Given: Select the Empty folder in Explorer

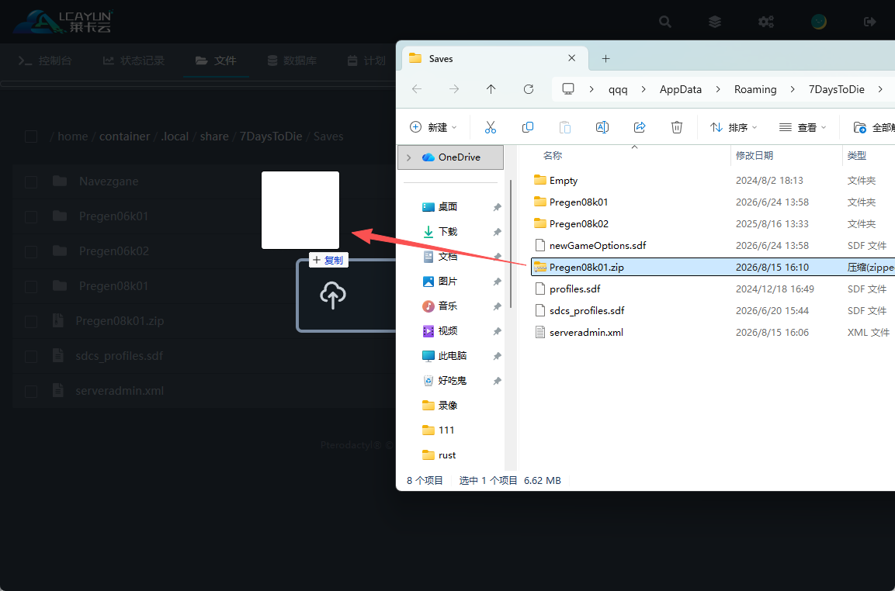Looking at the screenshot, I should tap(564, 180).
